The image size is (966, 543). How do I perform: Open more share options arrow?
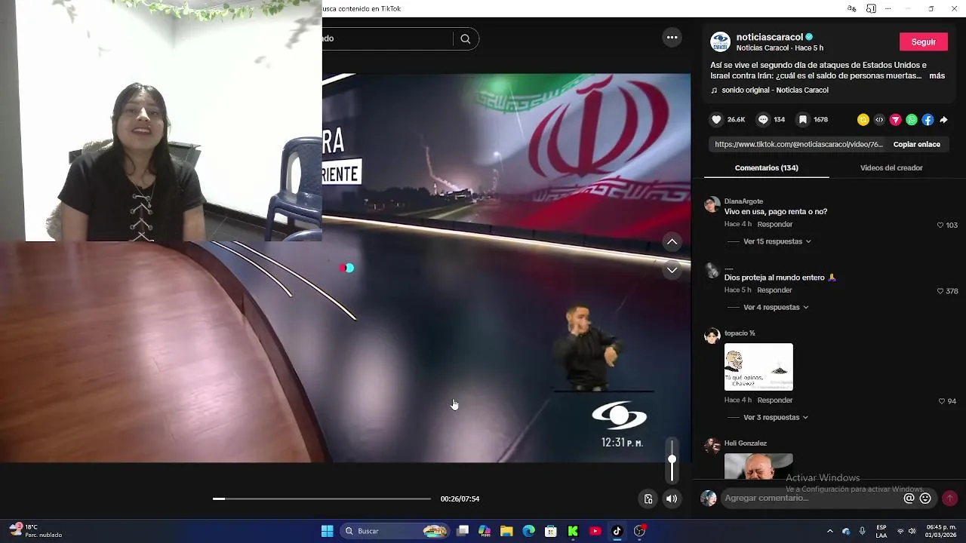(x=943, y=120)
